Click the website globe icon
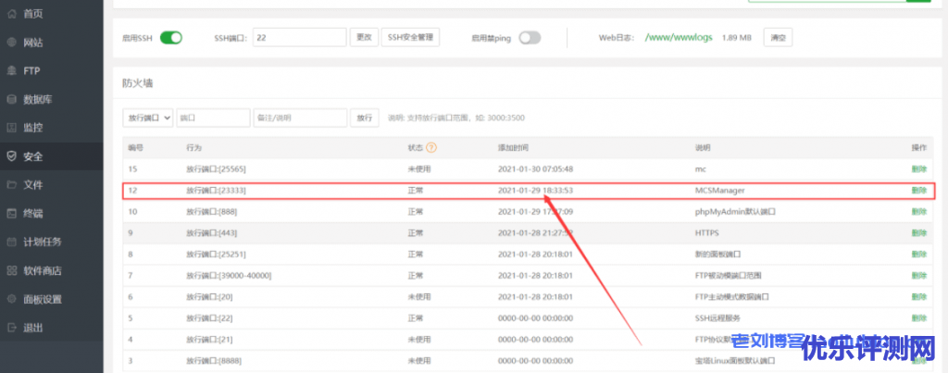The image size is (948, 373). click(x=12, y=43)
